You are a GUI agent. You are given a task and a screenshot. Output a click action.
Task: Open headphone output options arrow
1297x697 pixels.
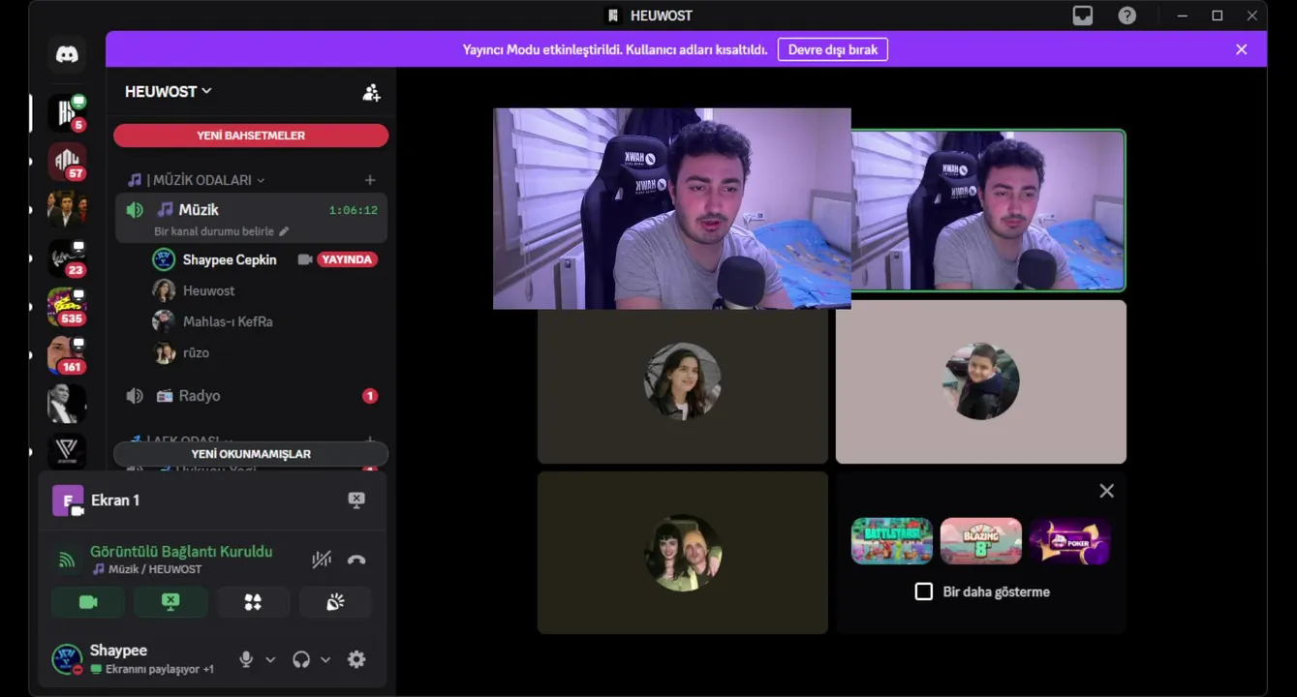pos(325,659)
